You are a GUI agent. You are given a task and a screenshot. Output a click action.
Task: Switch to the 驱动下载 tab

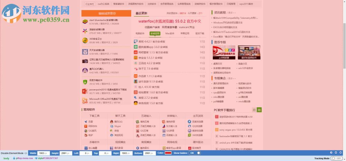pos(200,34)
